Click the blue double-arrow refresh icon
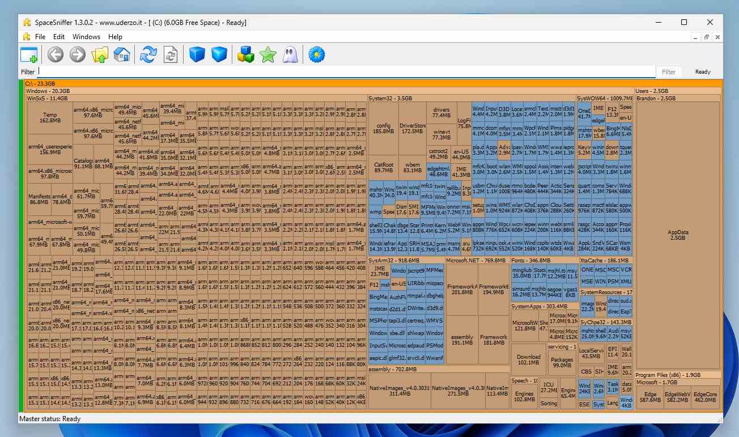Screen dimensions: 739x437 point(148,54)
